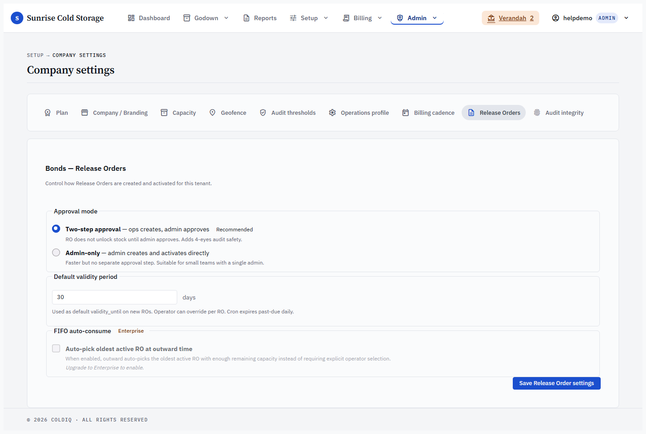Click the SETUP breadcrumb link

pyautogui.click(x=35, y=55)
